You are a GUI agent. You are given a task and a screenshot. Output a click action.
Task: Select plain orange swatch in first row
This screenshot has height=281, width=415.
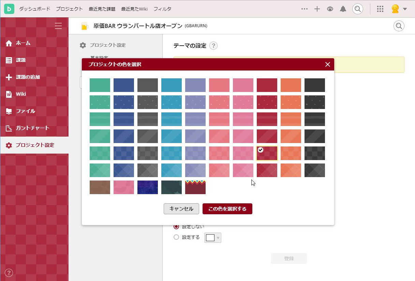click(291, 85)
